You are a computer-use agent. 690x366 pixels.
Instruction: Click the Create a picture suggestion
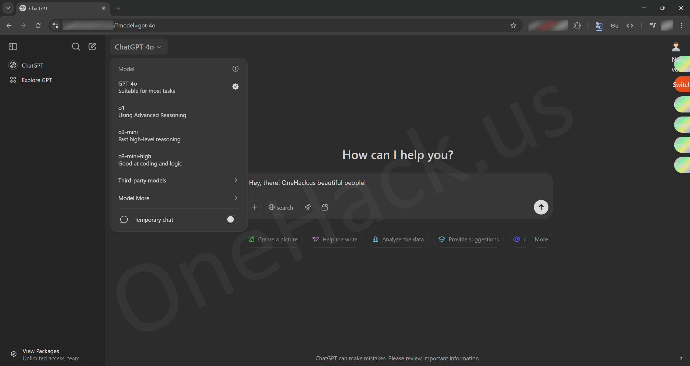pyautogui.click(x=273, y=239)
